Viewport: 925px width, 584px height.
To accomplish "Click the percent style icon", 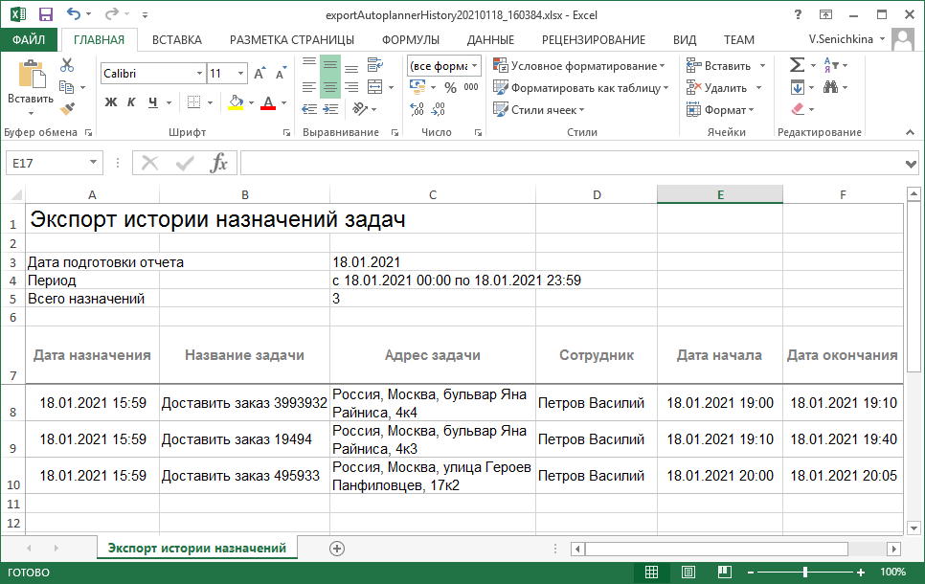I will pyautogui.click(x=450, y=87).
